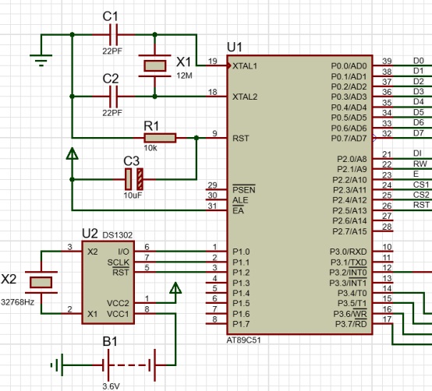
Task: Select the EA pin 31
Action: (x=216, y=210)
